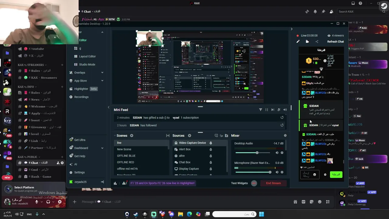This screenshot has width=389, height=219.
Task: Open Discord notification bell icon
Action: pyautogui.click(x=315, y=12)
